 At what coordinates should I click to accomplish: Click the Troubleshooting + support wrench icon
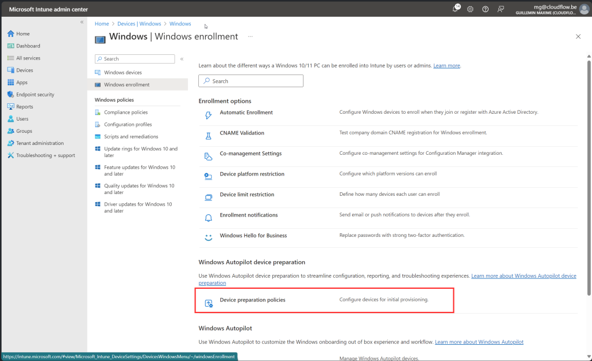(x=10, y=155)
